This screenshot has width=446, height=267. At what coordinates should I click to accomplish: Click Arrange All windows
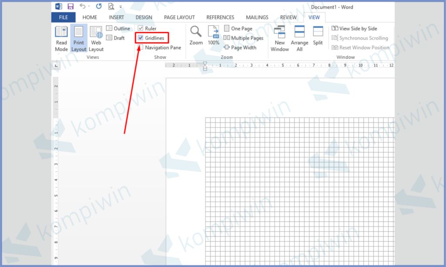pos(300,38)
